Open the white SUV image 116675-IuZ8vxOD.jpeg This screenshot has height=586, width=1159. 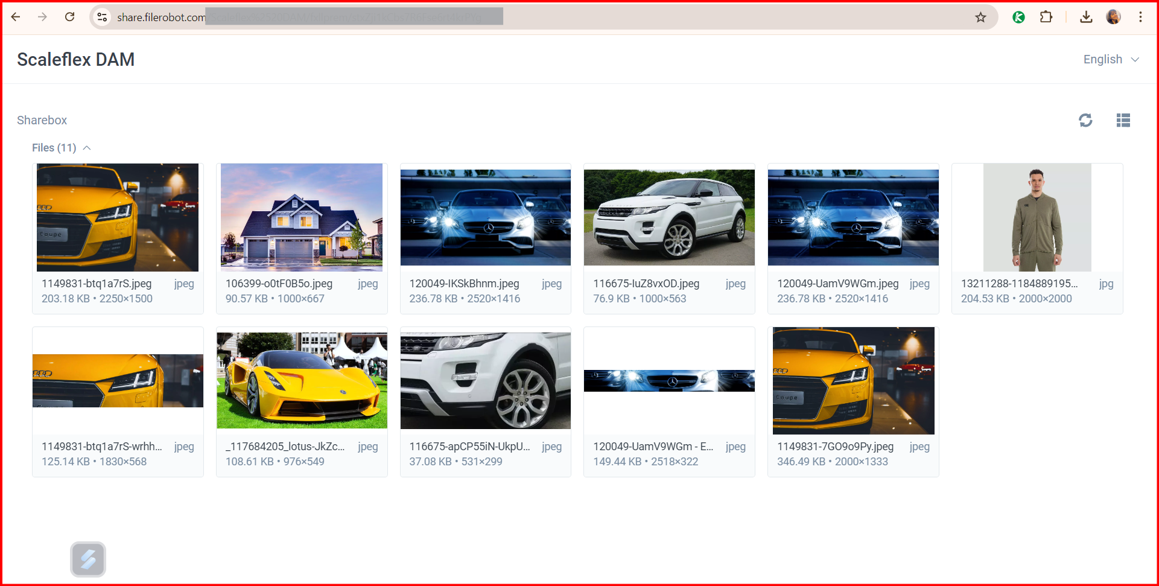(x=669, y=217)
